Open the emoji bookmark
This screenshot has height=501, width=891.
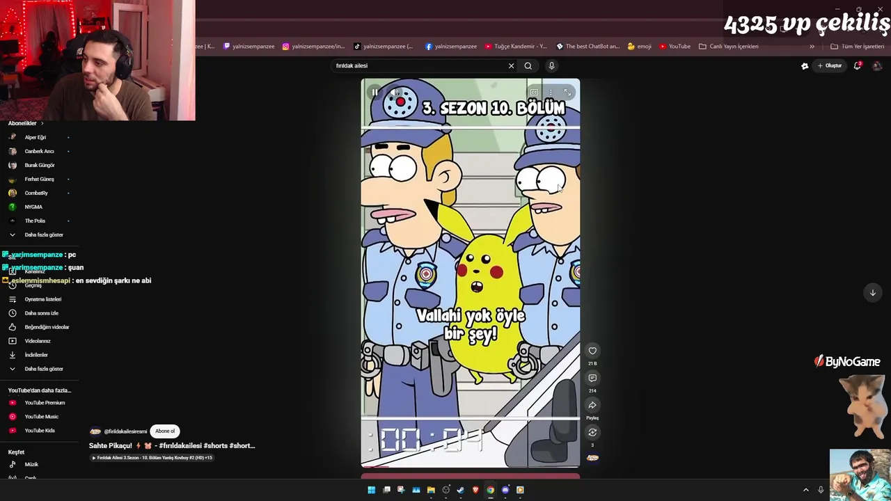[639, 47]
